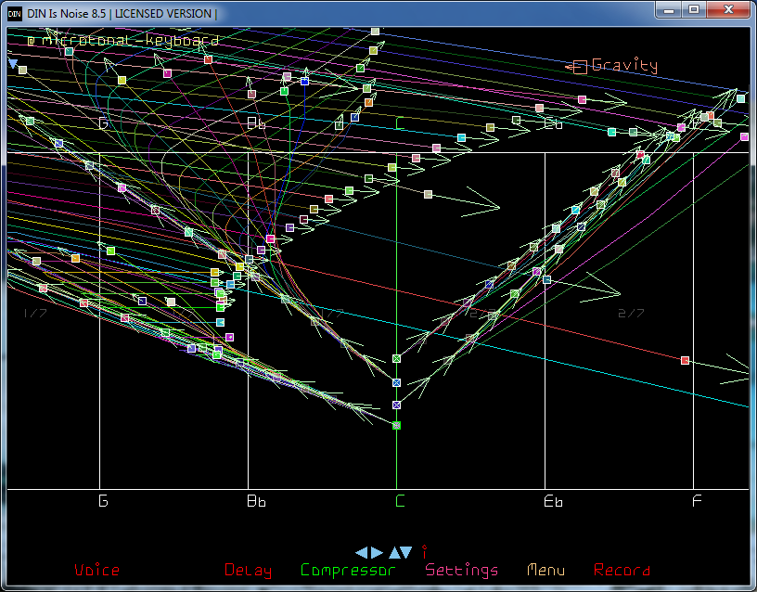Click the Record button
757x592 pixels.
(622, 570)
